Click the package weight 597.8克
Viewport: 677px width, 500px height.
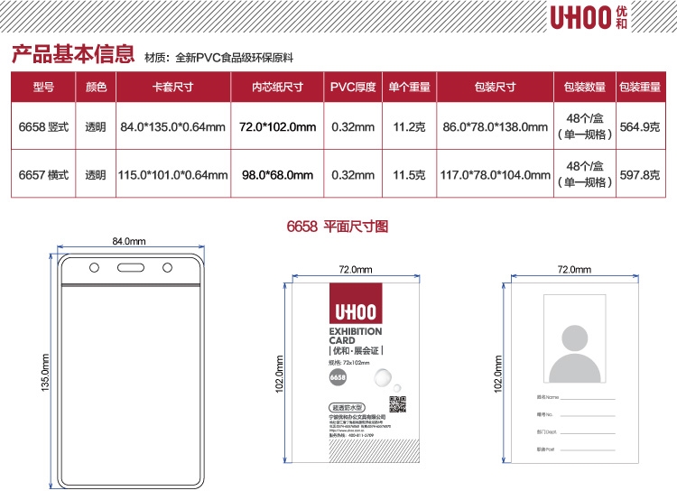[640, 175]
